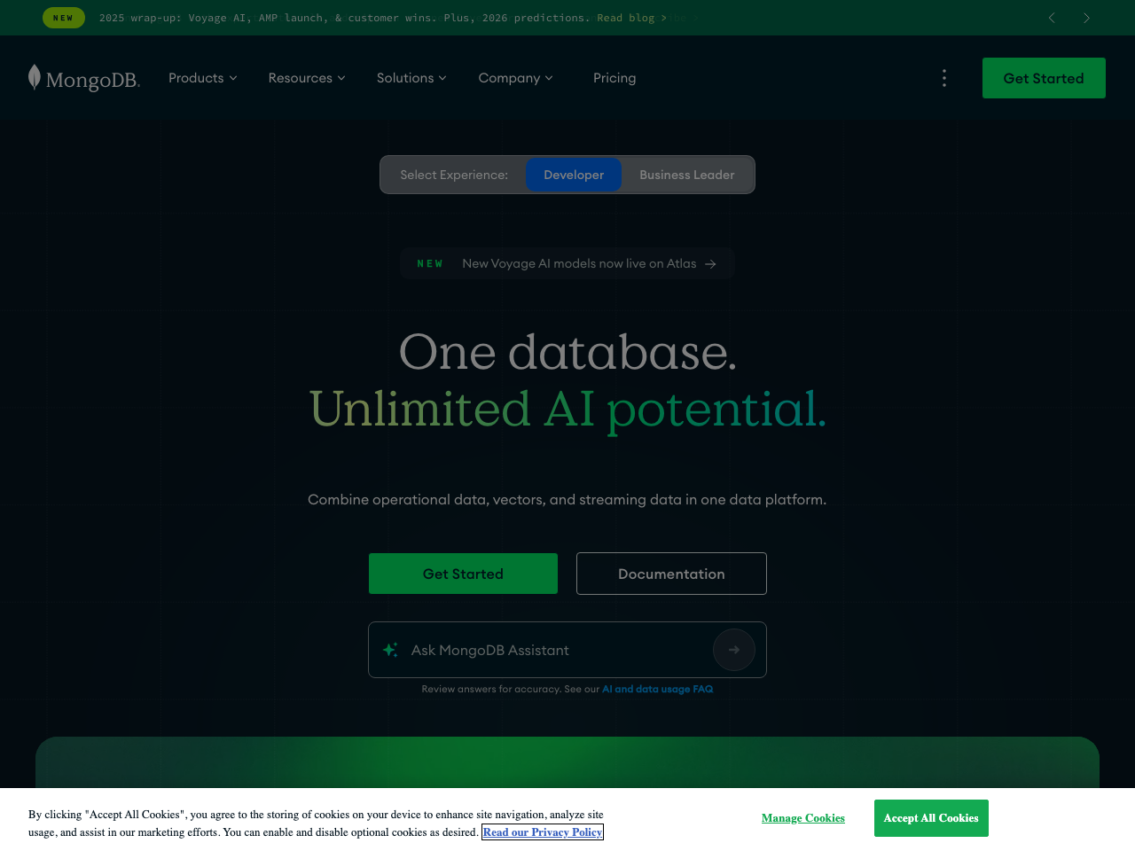The width and height of the screenshot is (1135, 851).
Task: Go to the Pricing page
Action: click(x=614, y=78)
